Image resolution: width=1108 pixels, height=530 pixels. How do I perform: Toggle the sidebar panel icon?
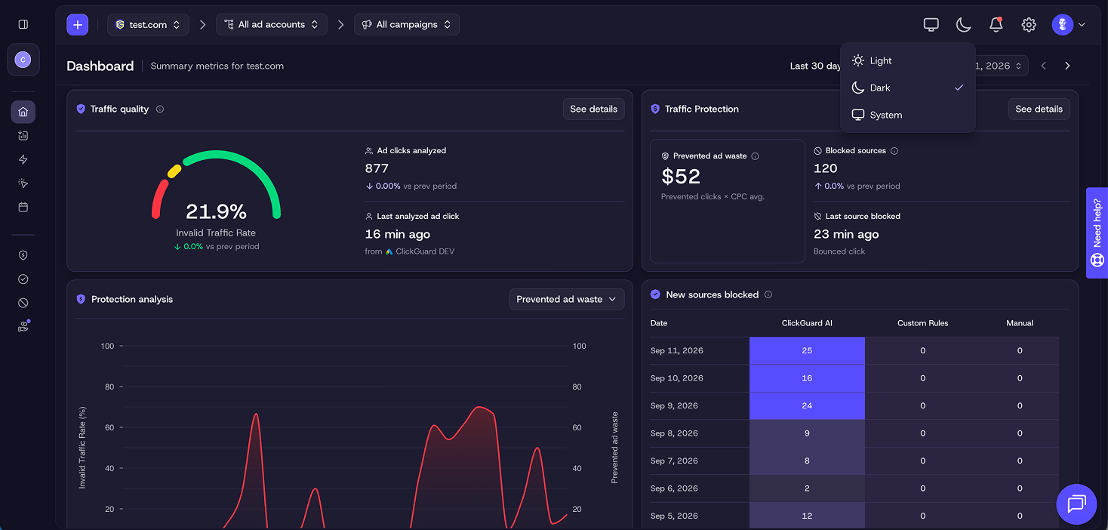(x=23, y=24)
